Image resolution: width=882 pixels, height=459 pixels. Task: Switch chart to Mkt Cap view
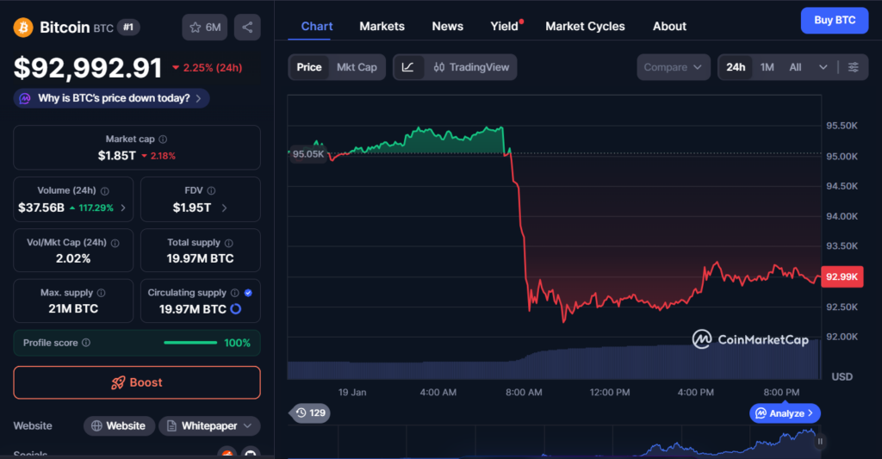tap(357, 67)
